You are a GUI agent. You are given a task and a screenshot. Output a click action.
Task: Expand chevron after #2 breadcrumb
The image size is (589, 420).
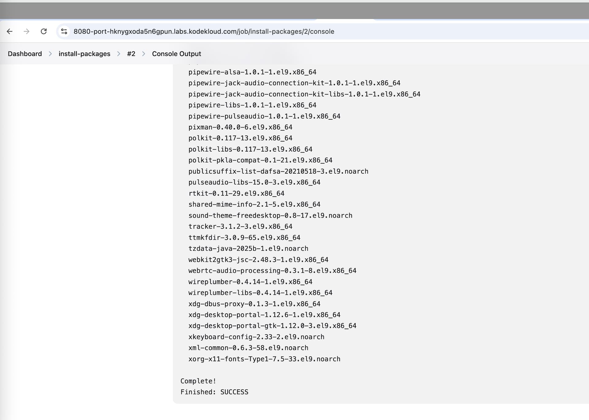click(x=144, y=54)
